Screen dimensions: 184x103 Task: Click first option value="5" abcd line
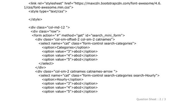click(x=70, y=59)
